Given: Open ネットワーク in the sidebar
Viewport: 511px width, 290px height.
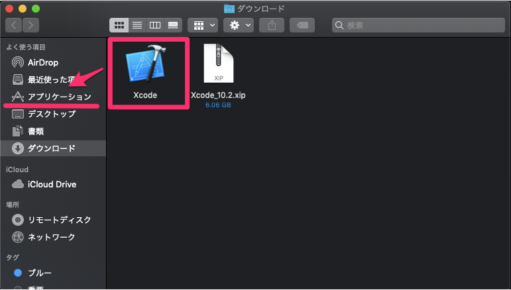Looking at the screenshot, I should [x=53, y=237].
